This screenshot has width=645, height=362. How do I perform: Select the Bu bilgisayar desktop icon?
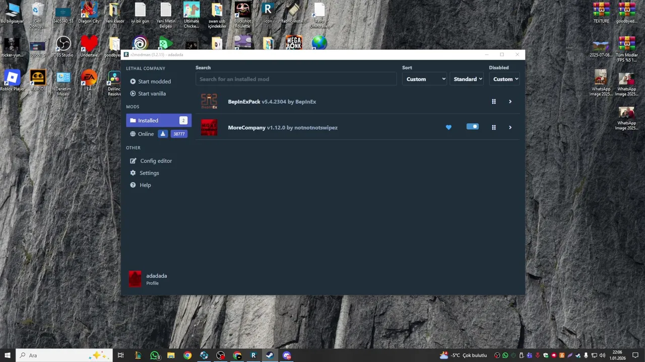click(12, 13)
